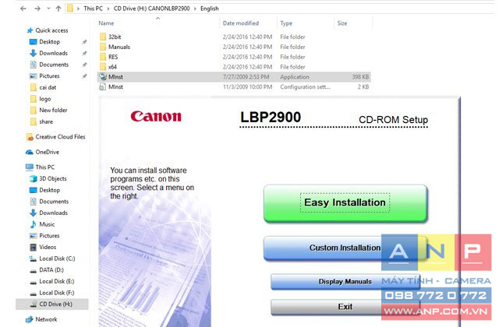
Task: Sort files by Size column
Action: click(x=342, y=23)
